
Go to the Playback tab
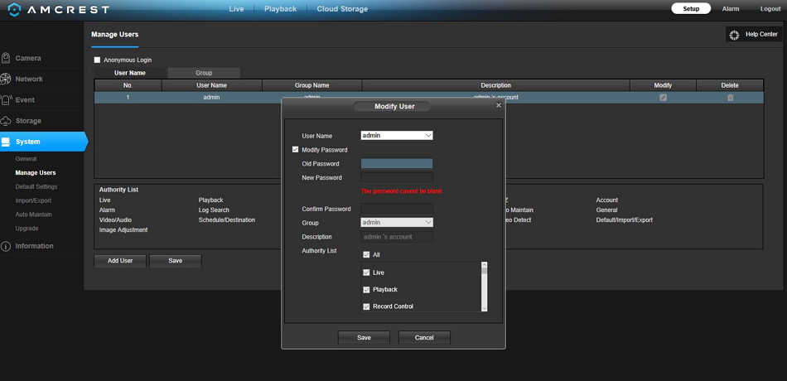coord(280,9)
